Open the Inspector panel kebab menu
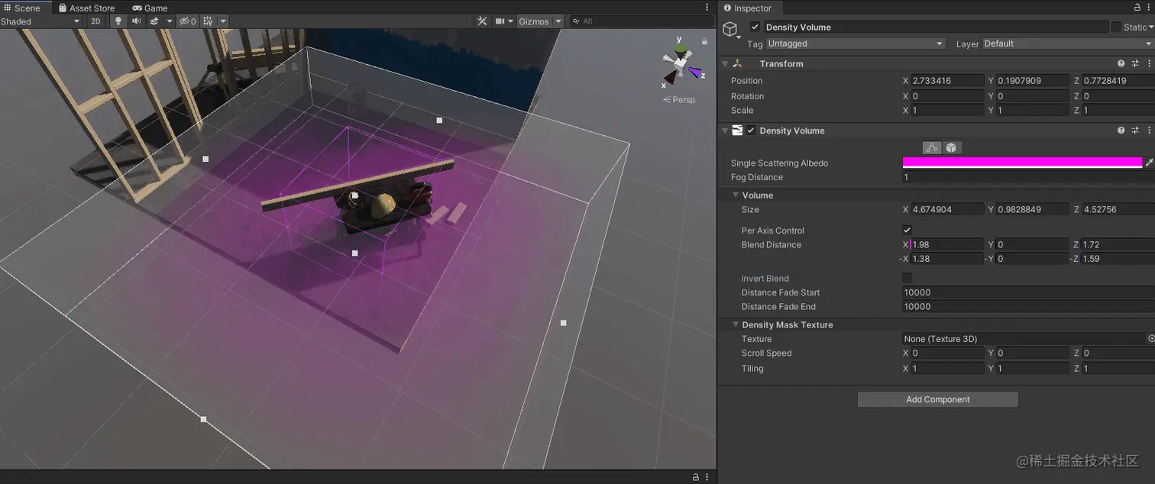This screenshot has width=1155, height=484. point(1148,8)
